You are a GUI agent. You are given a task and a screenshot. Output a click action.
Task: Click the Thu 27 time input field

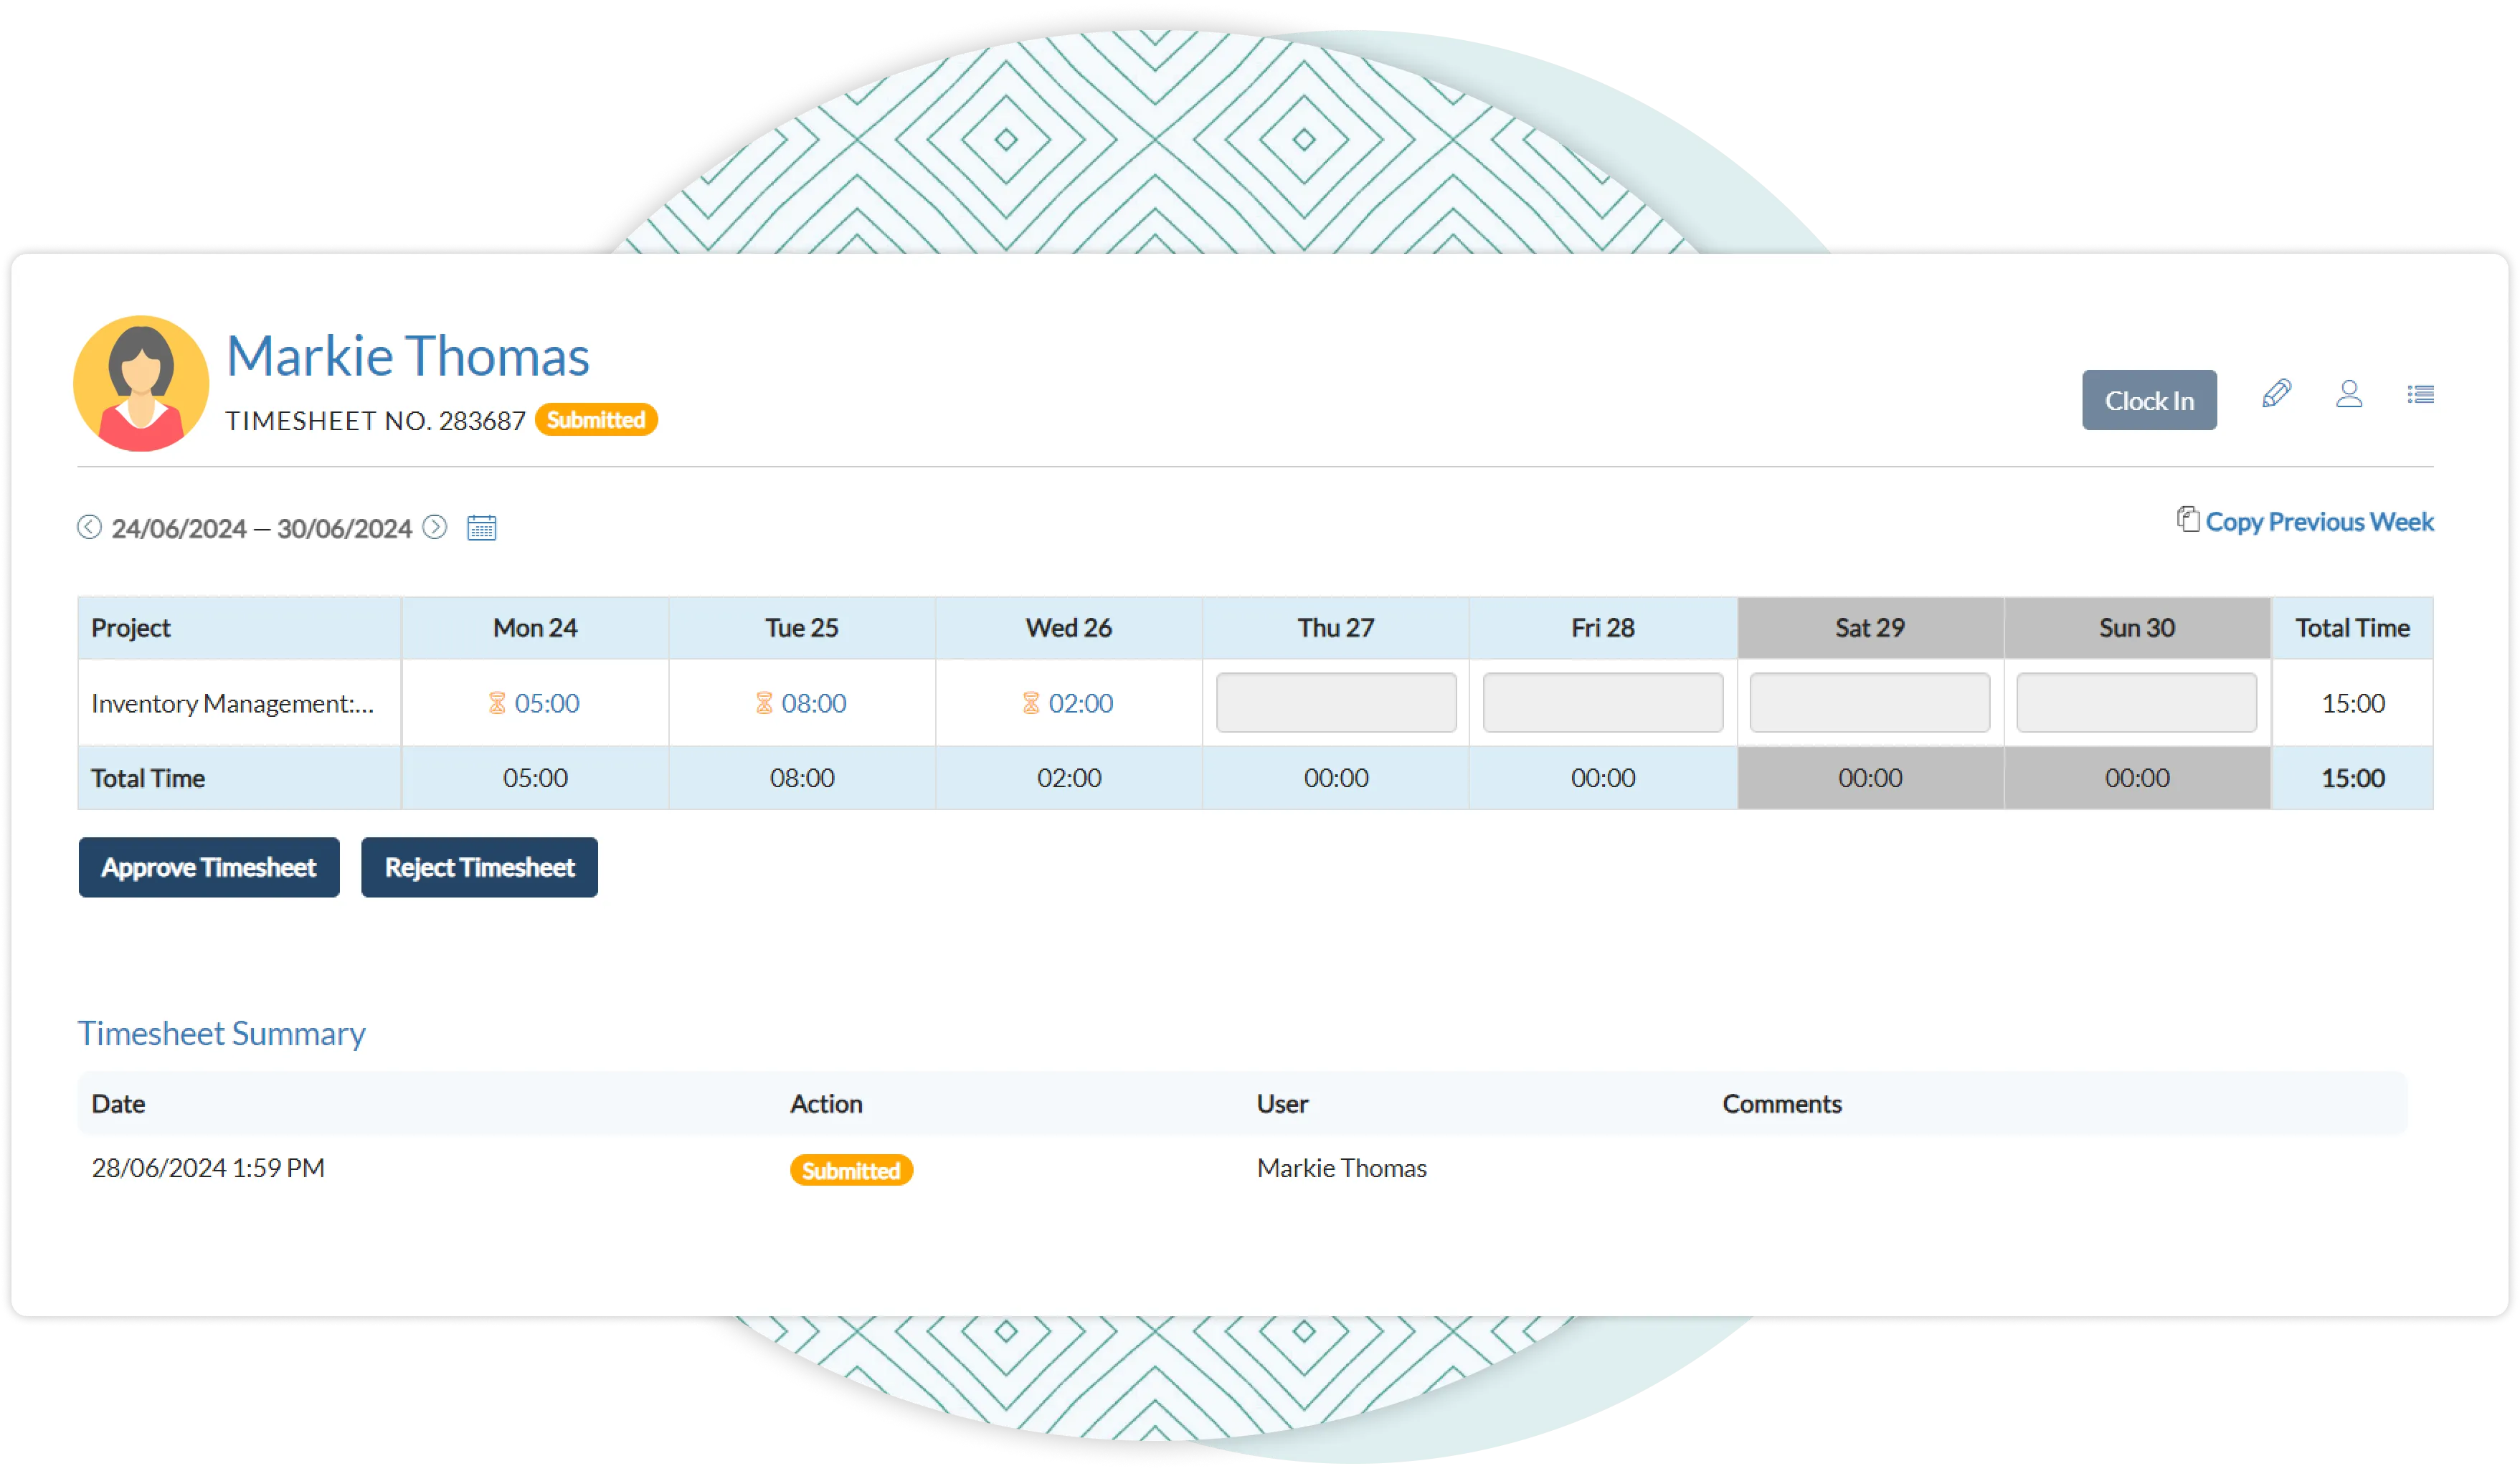pyautogui.click(x=1335, y=703)
